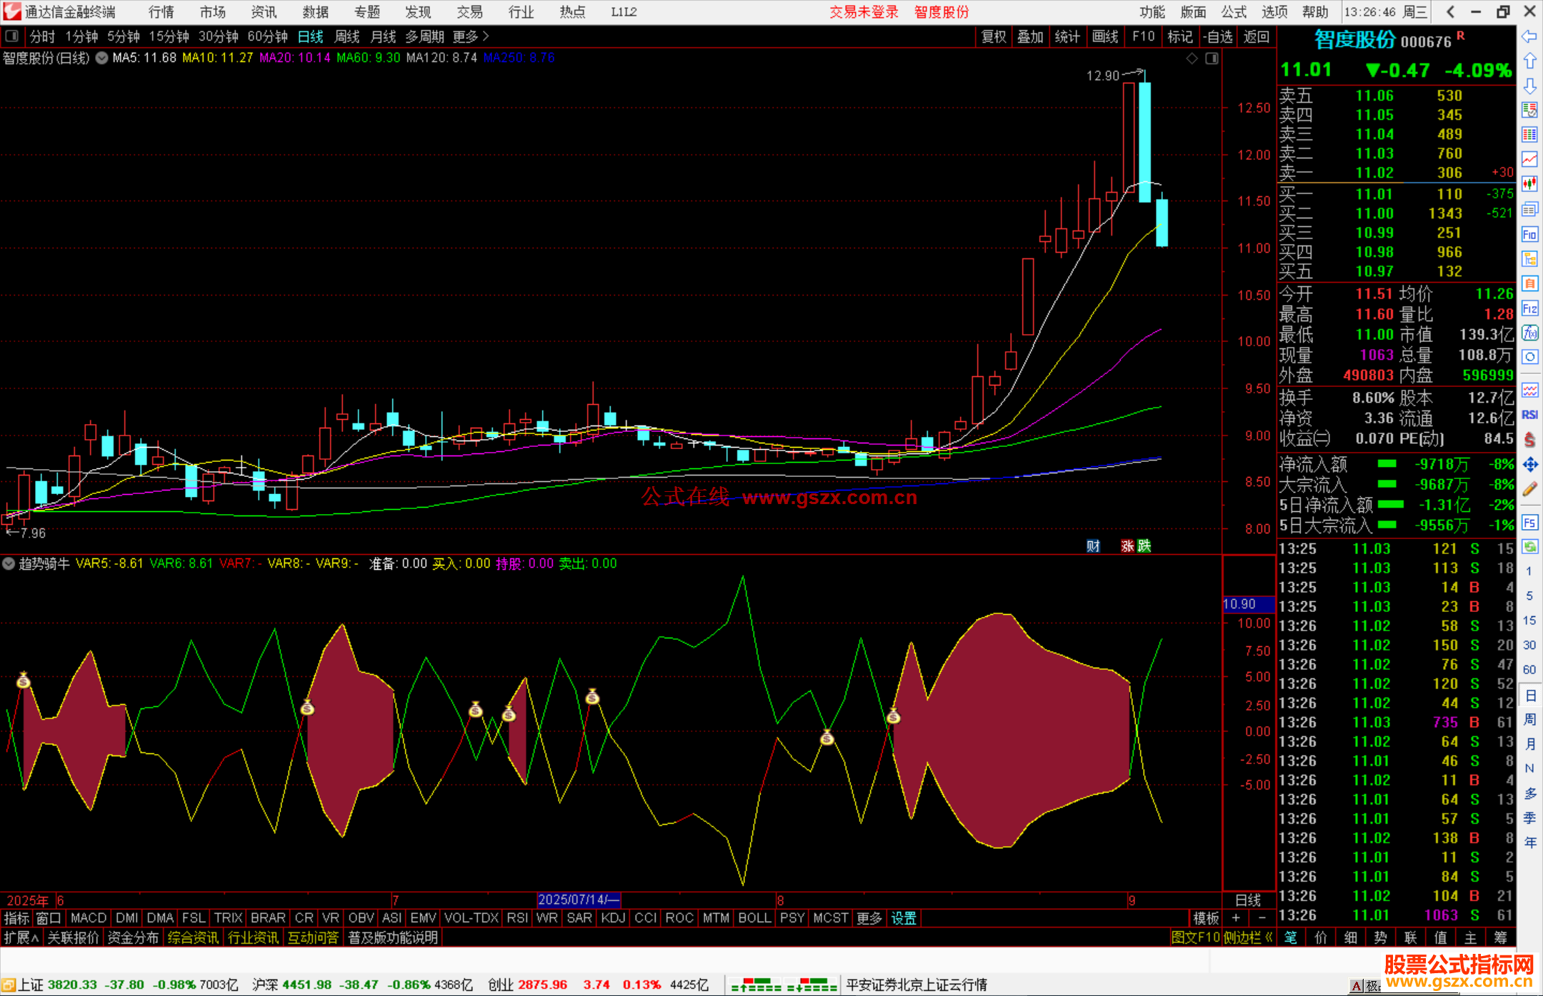The height and width of the screenshot is (996, 1543).
Task: Select the blue four-way move arrows icon
Action: click(1529, 465)
